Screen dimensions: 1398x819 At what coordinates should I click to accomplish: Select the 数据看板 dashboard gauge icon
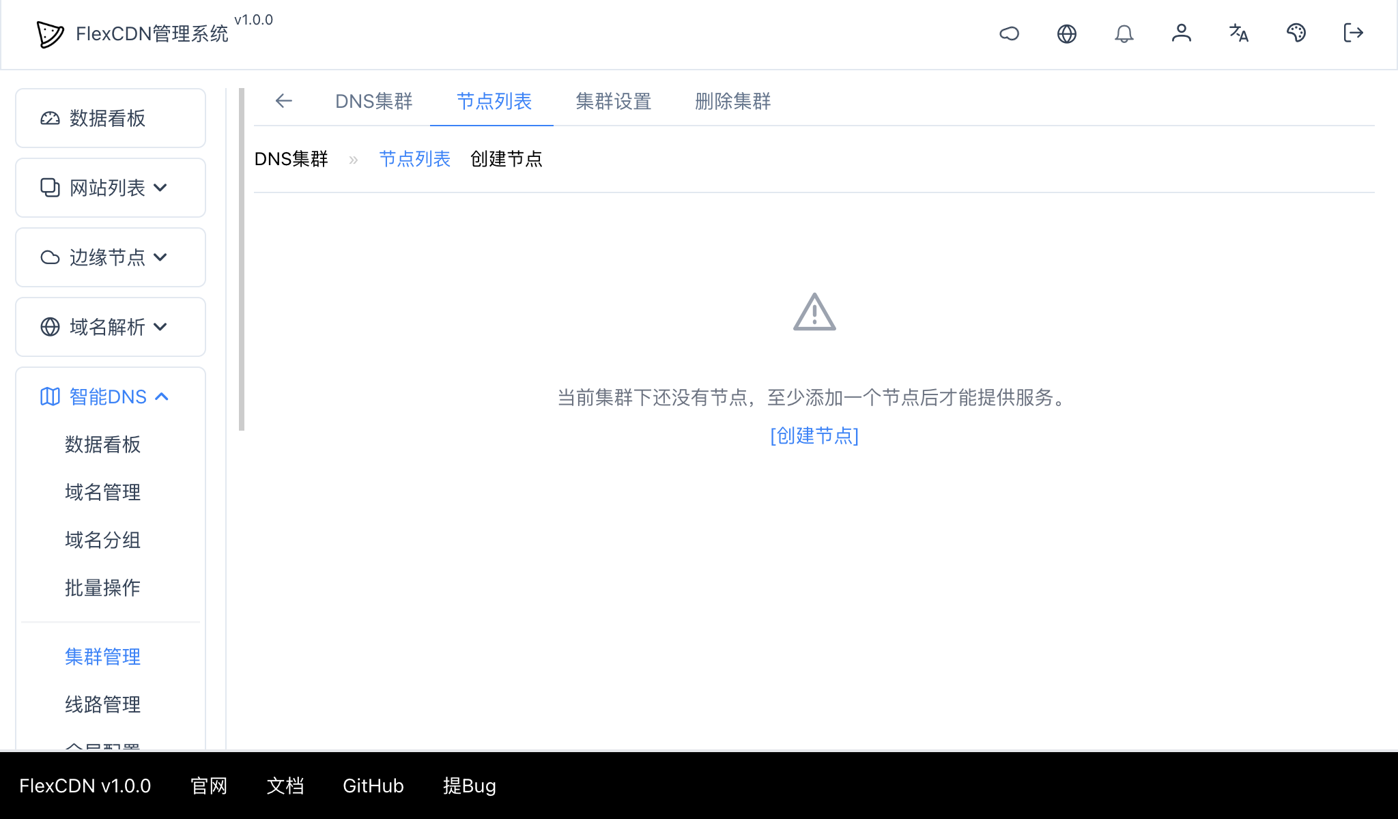[49, 118]
